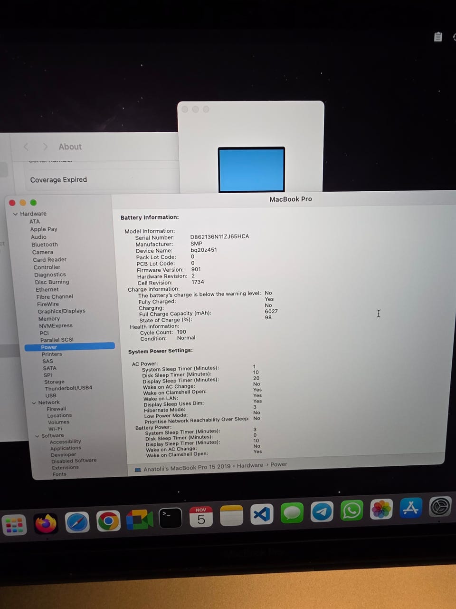The image size is (456, 609).
Task: Open Launchpad from the Dock
Action: tap(14, 526)
